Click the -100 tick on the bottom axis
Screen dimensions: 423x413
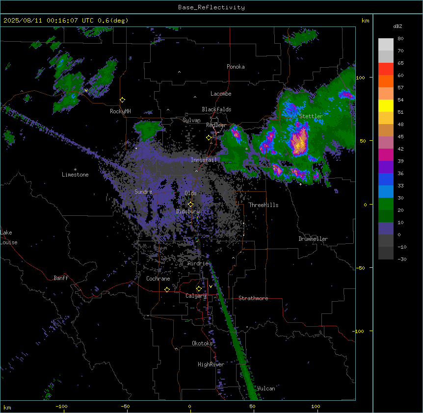(x=61, y=406)
